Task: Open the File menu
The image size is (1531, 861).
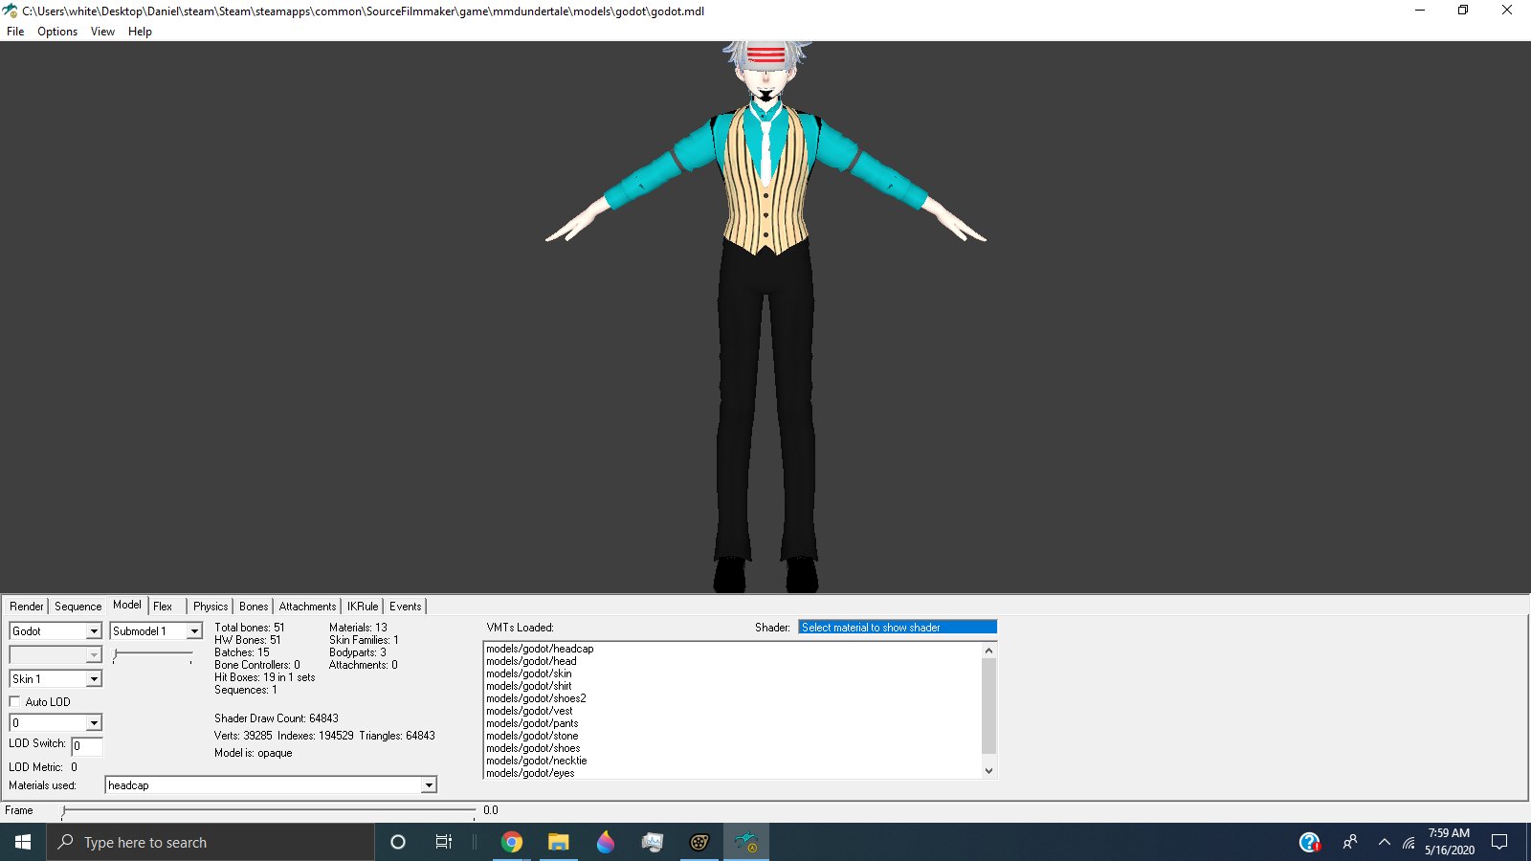Action: 15,32
